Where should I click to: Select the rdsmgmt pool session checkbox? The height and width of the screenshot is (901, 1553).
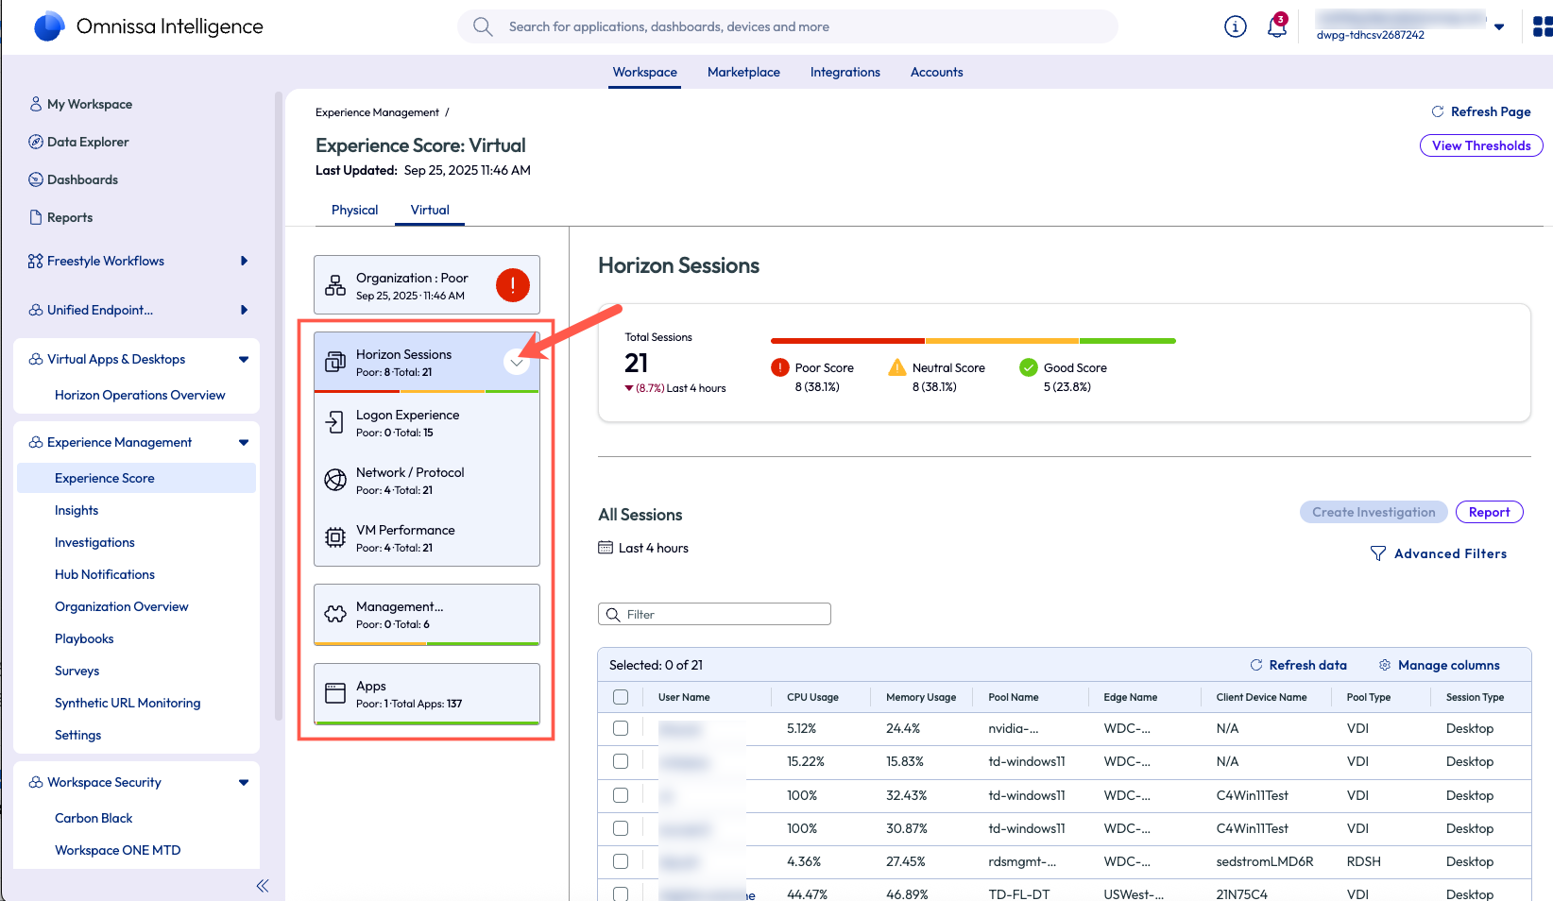pos(621,861)
